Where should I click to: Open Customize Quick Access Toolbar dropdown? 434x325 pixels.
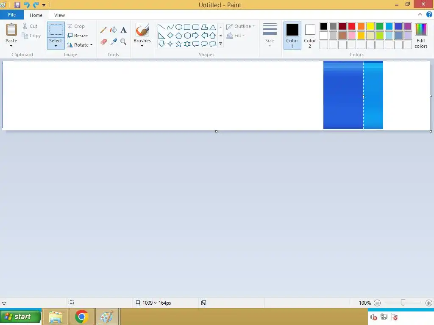tap(44, 5)
